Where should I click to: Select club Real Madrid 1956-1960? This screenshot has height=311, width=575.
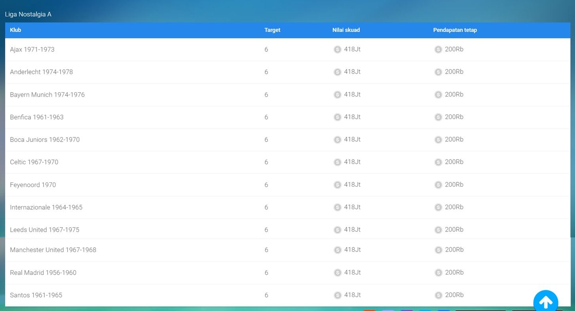tap(43, 273)
